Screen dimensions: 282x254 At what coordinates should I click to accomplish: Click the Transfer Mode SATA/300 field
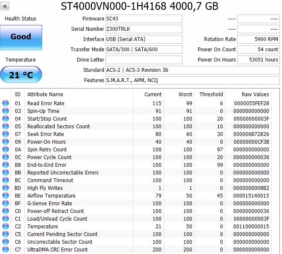coord(144,50)
